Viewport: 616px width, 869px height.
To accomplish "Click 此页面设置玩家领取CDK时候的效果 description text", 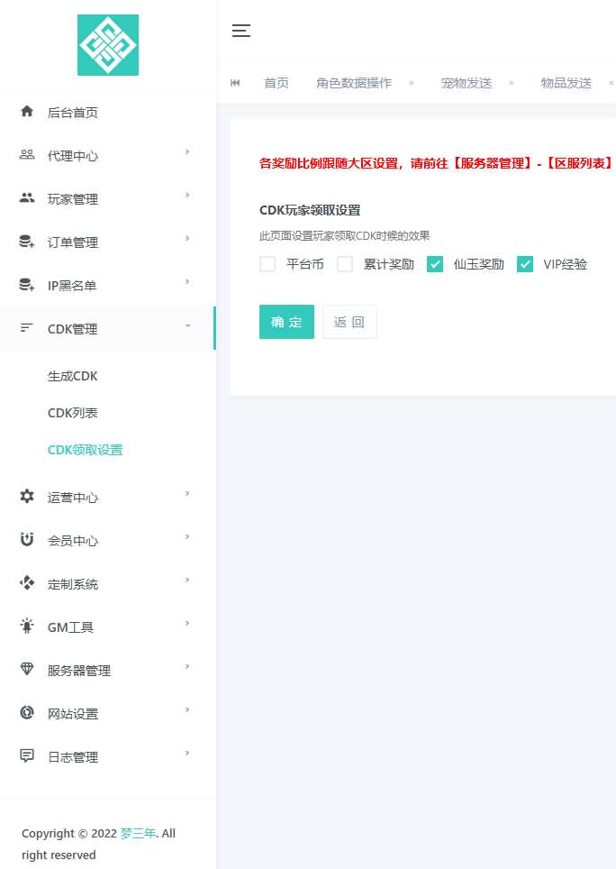I will coord(344,236).
